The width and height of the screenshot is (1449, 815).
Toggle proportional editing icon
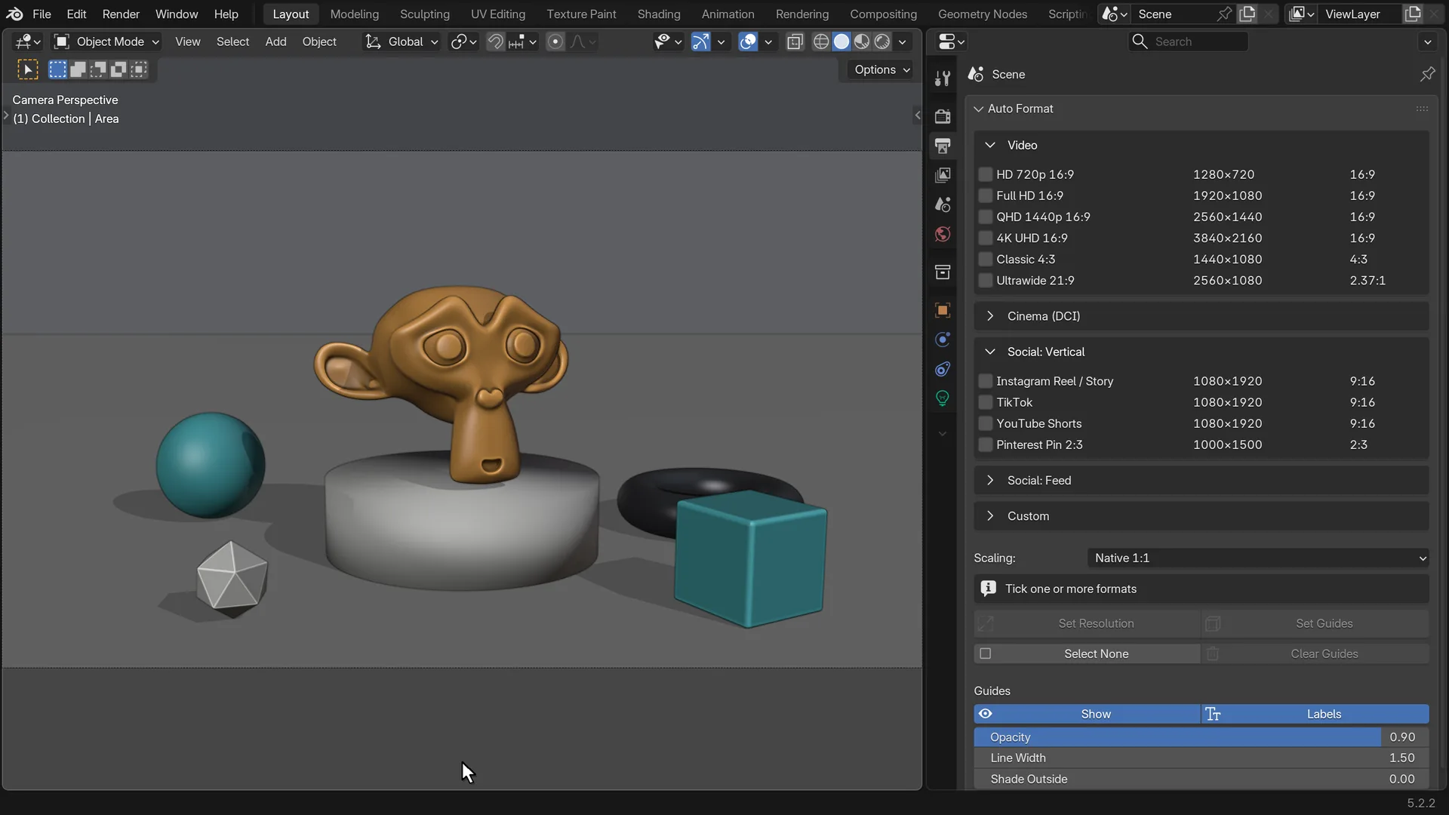[555, 42]
